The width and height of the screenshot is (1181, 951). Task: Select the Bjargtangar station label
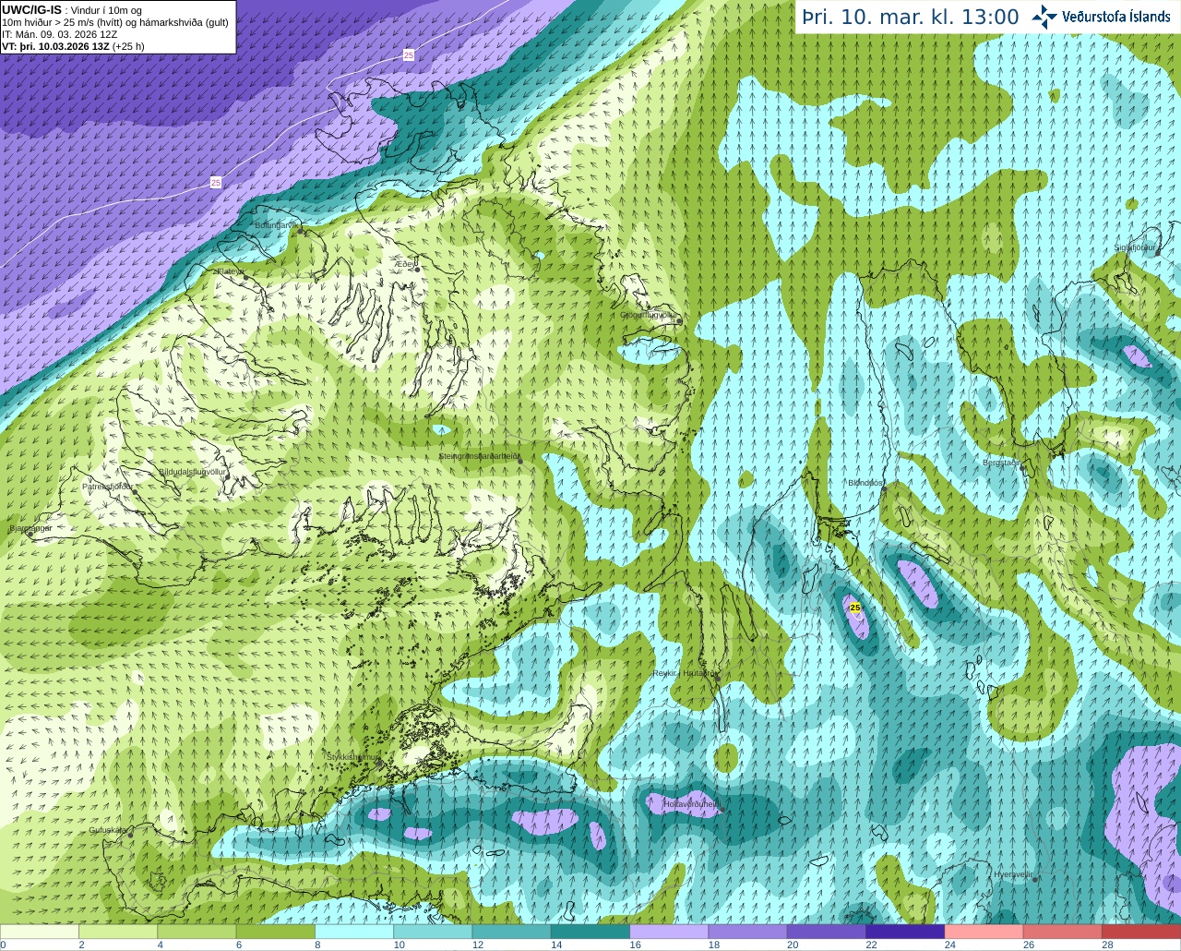pos(30,529)
